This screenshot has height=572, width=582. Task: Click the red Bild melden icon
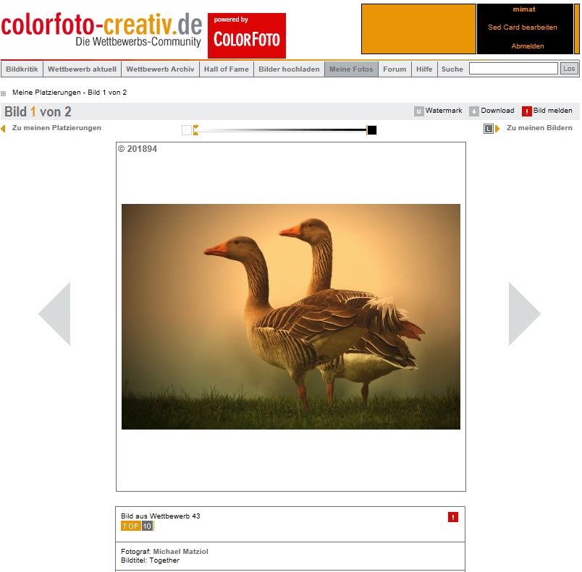(x=526, y=111)
